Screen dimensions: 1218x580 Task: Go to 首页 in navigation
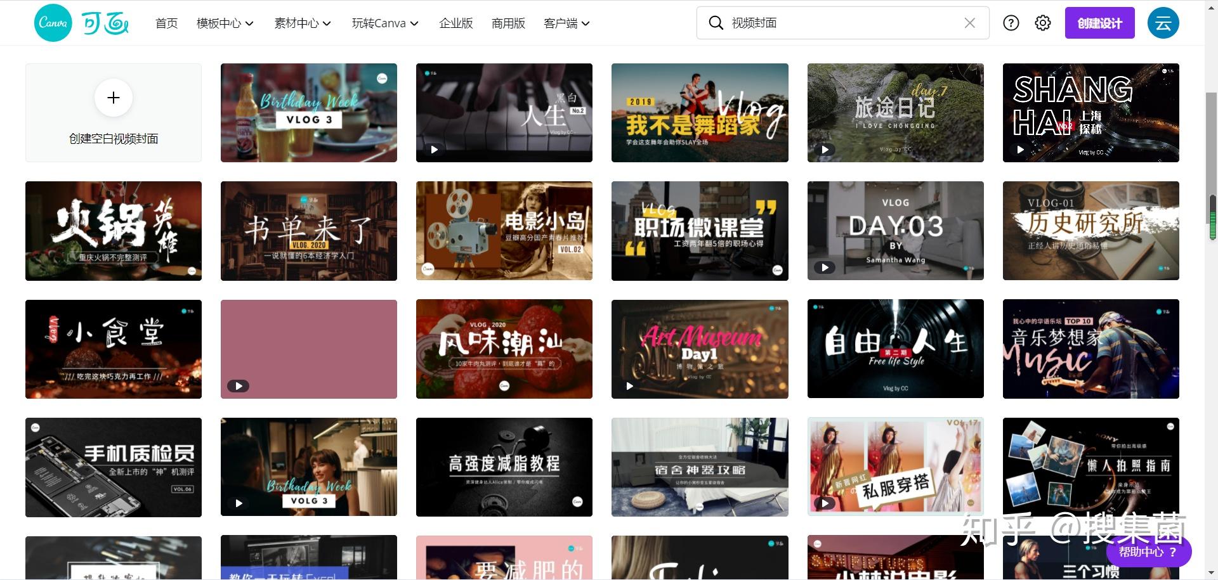(x=167, y=23)
